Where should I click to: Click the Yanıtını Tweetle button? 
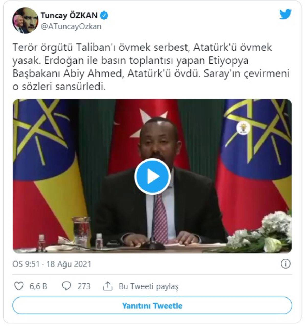point(152,306)
